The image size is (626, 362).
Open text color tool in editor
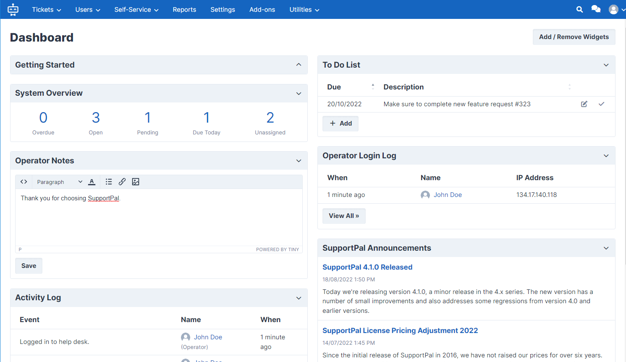point(92,182)
